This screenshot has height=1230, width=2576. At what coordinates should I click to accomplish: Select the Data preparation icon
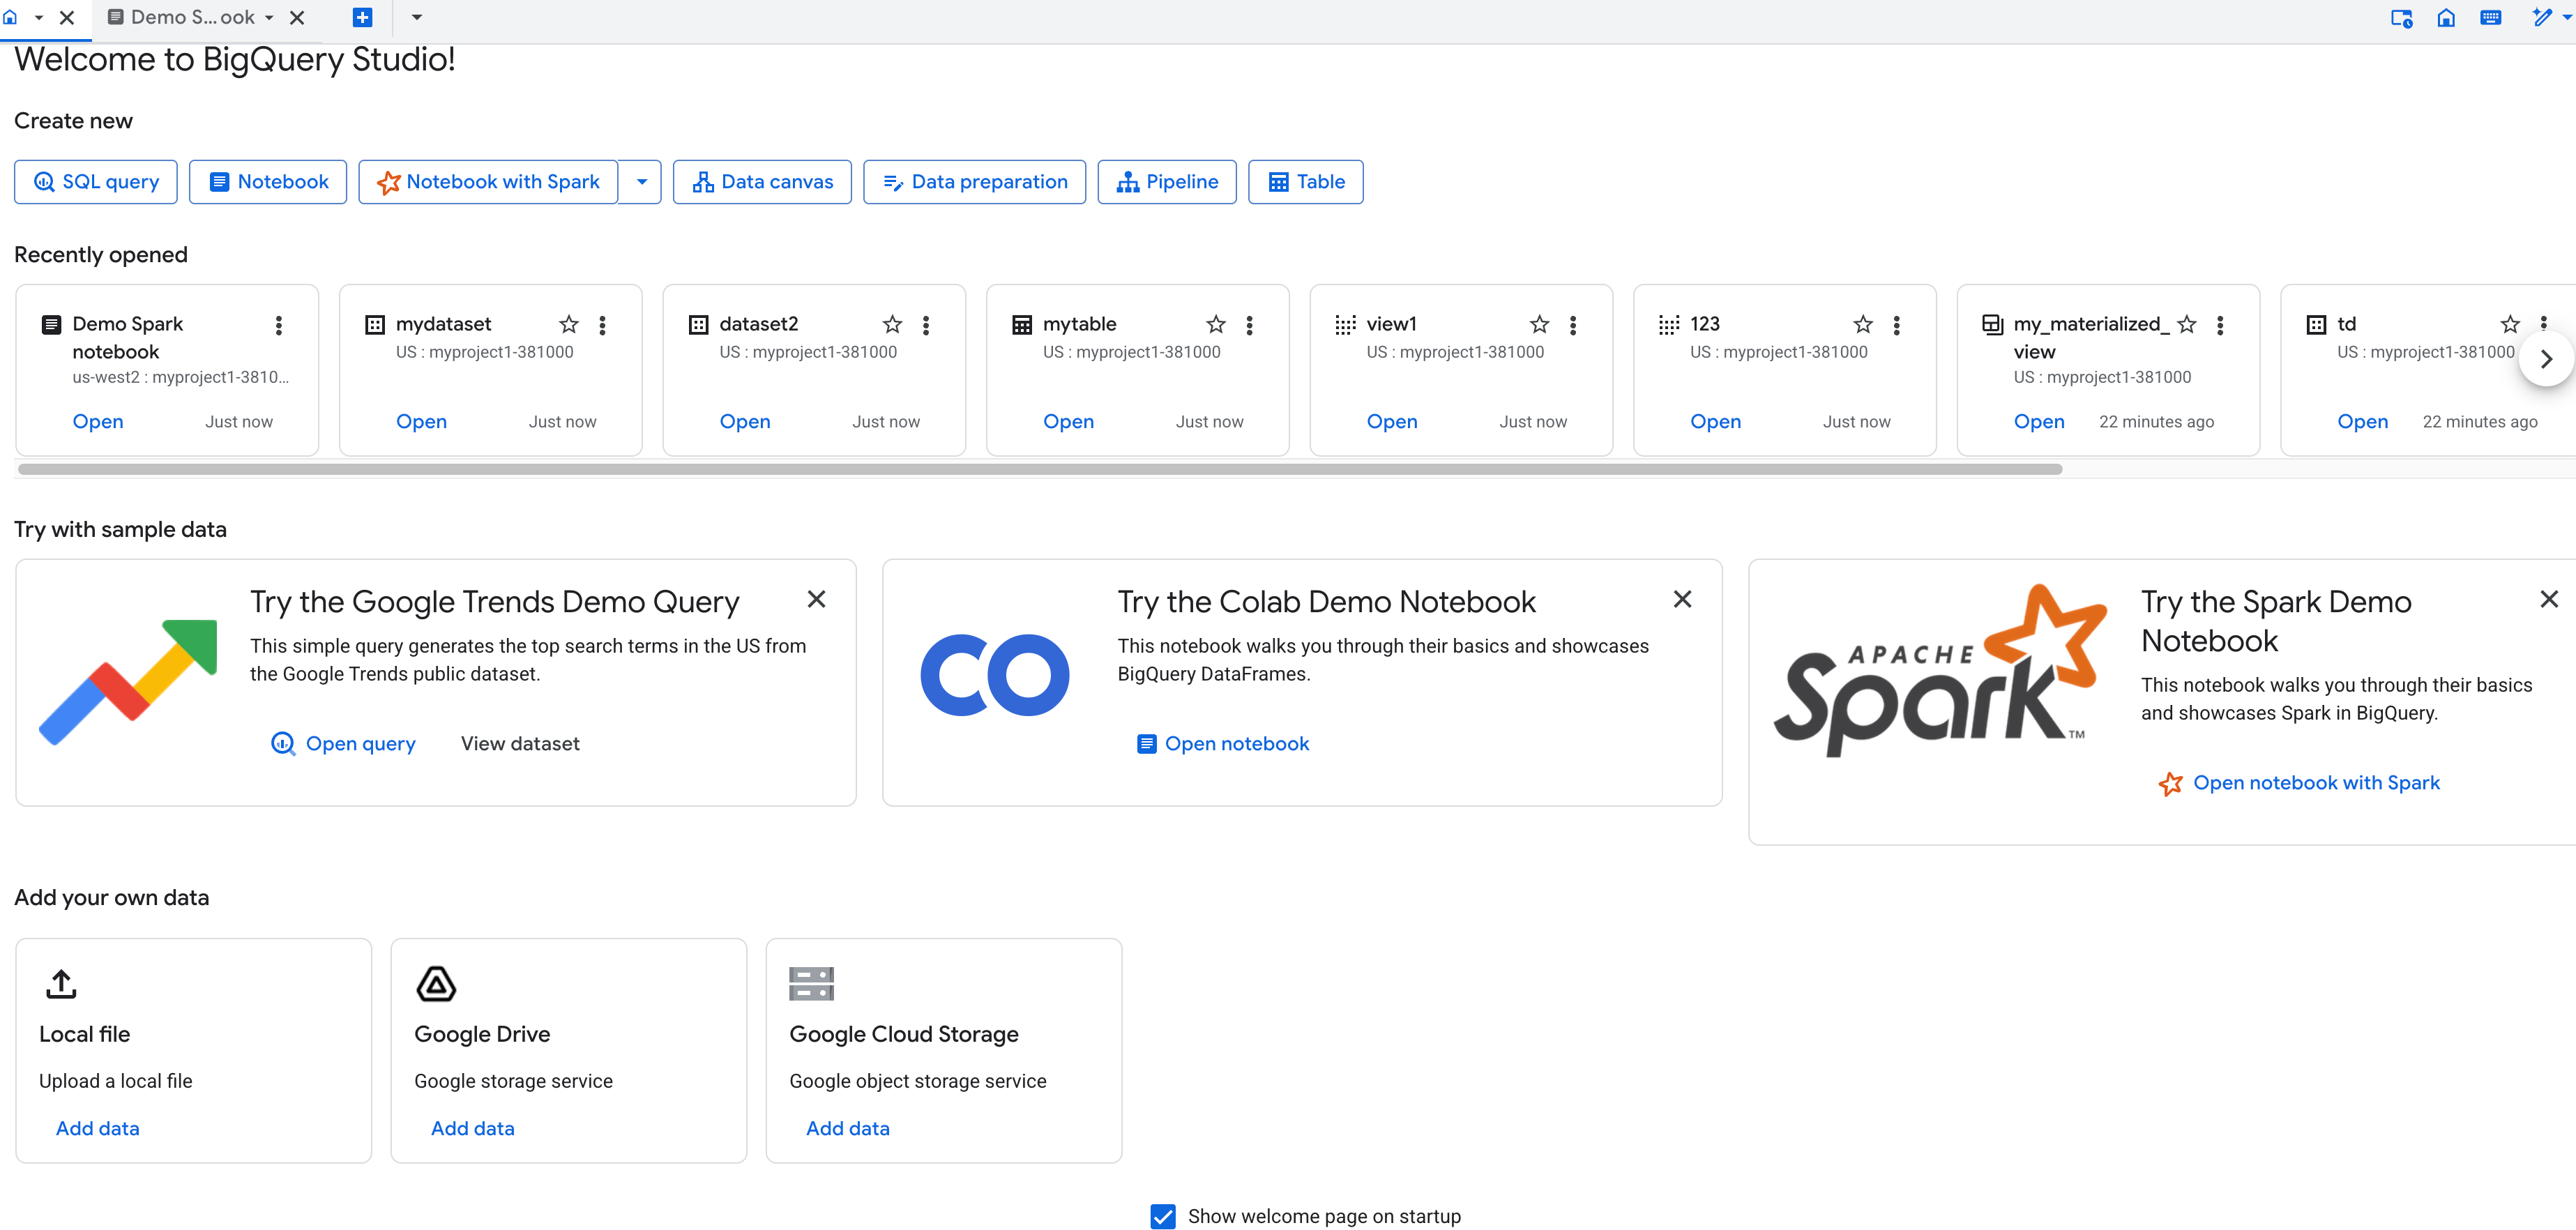893,181
